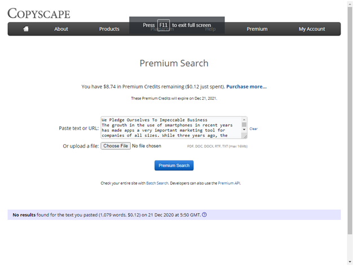Click the 'Paste text or URL:' label
354x266 pixels.
click(x=79, y=128)
